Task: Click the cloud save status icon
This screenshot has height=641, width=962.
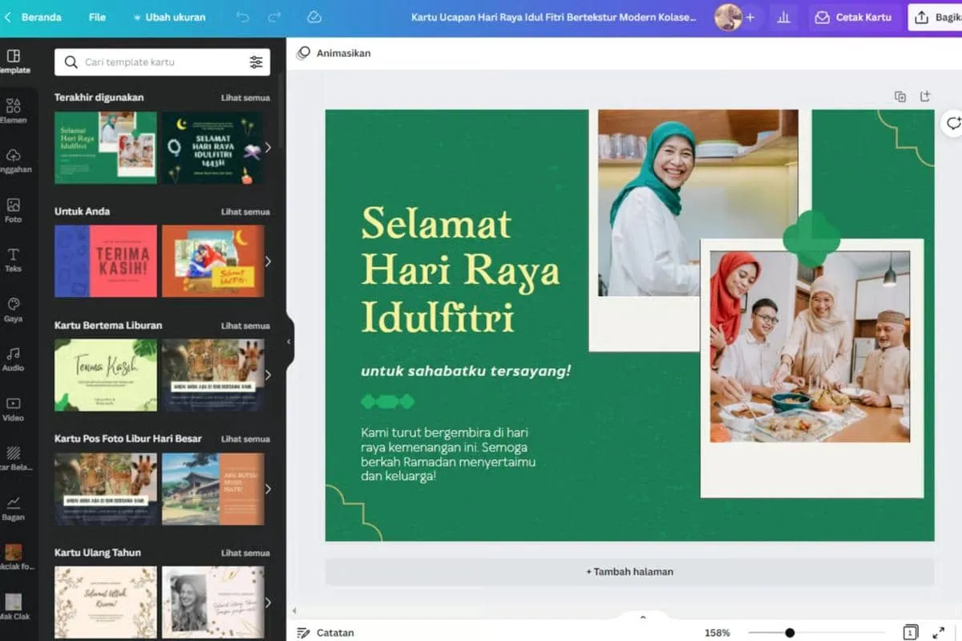Action: (x=314, y=17)
